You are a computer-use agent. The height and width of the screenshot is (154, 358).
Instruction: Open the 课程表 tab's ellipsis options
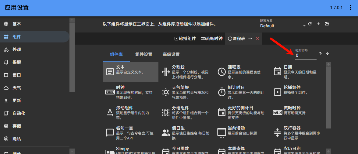250,39
